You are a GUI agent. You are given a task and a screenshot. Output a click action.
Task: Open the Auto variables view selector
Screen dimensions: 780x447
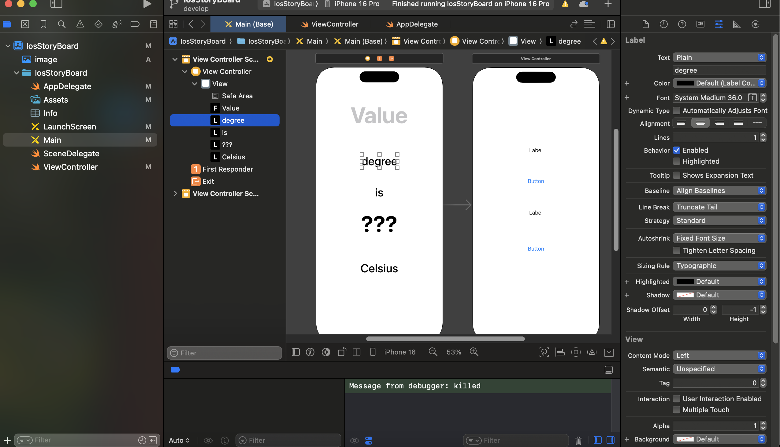click(179, 441)
